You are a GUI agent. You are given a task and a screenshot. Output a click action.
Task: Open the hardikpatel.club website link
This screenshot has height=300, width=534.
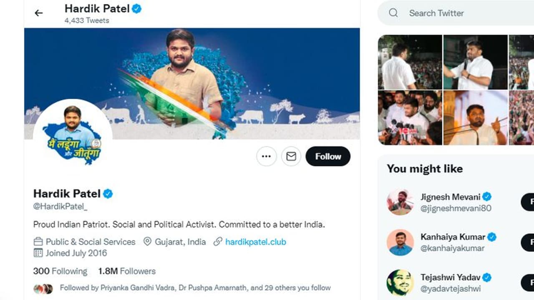(x=256, y=242)
